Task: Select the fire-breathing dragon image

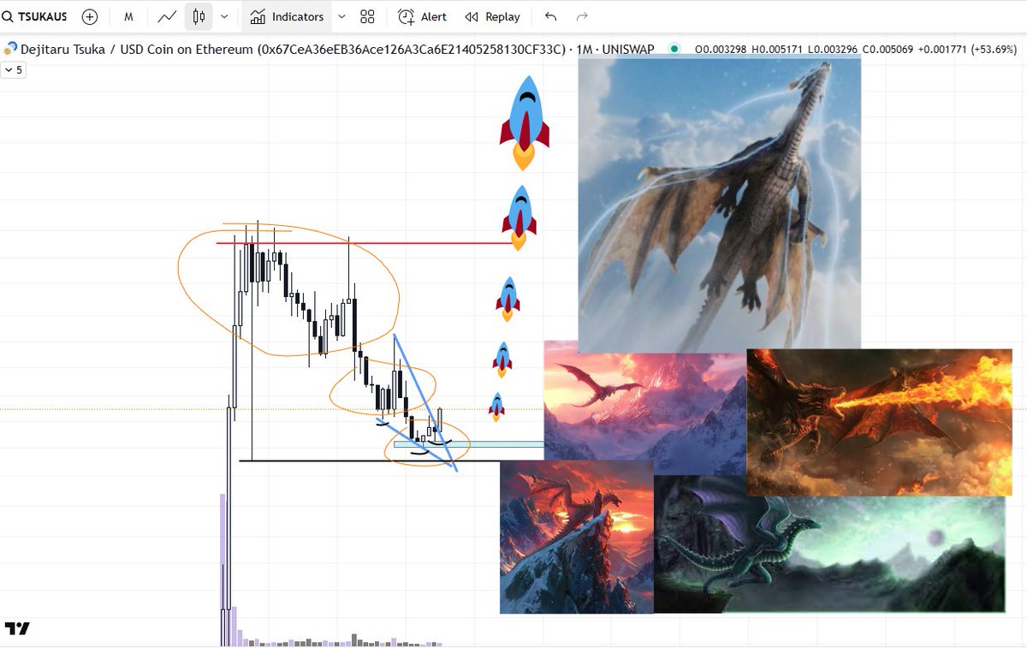Action: click(879, 422)
